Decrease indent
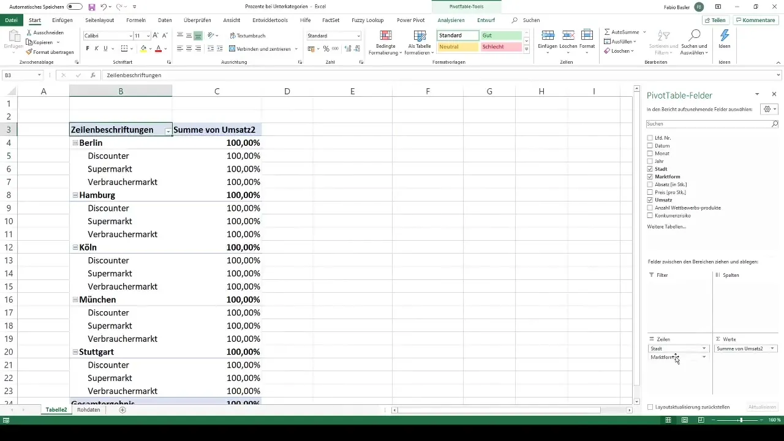The image size is (784, 441). 211,48
